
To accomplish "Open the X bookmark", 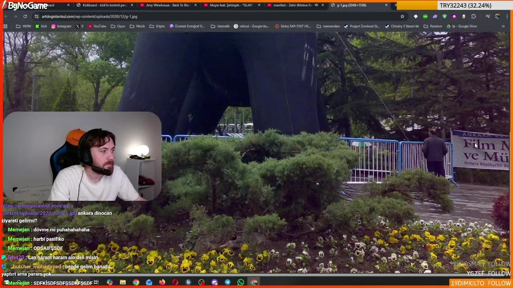I will (79, 26).
